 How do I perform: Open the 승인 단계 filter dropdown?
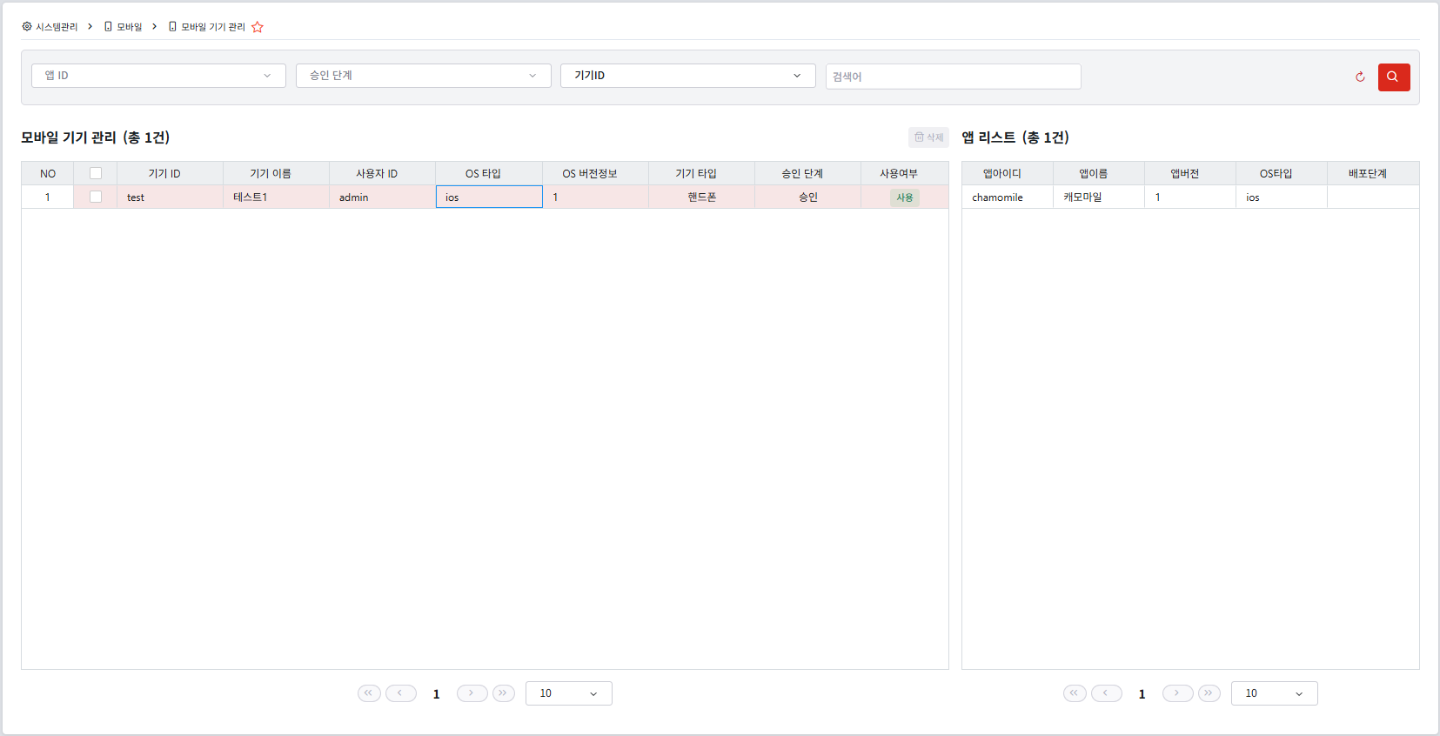point(423,76)
